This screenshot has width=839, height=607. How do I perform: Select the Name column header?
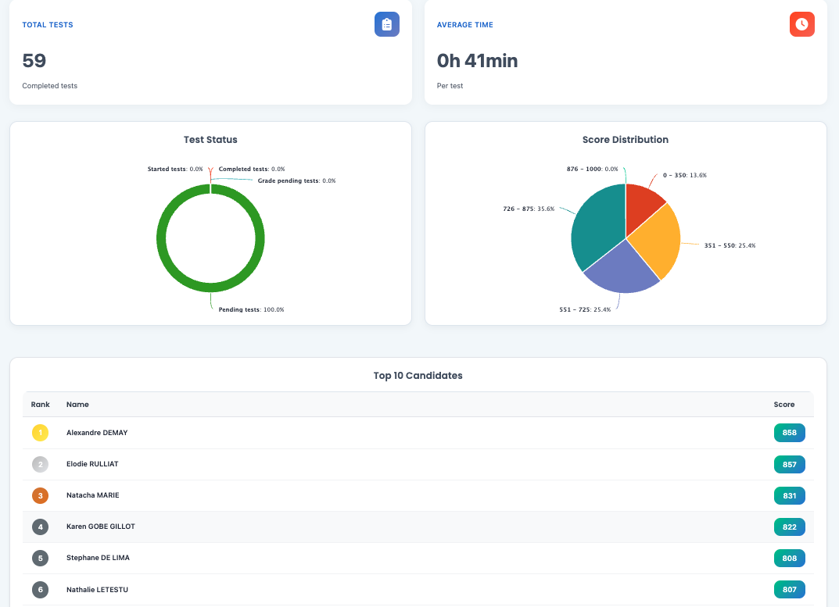(x=77, y=404)
